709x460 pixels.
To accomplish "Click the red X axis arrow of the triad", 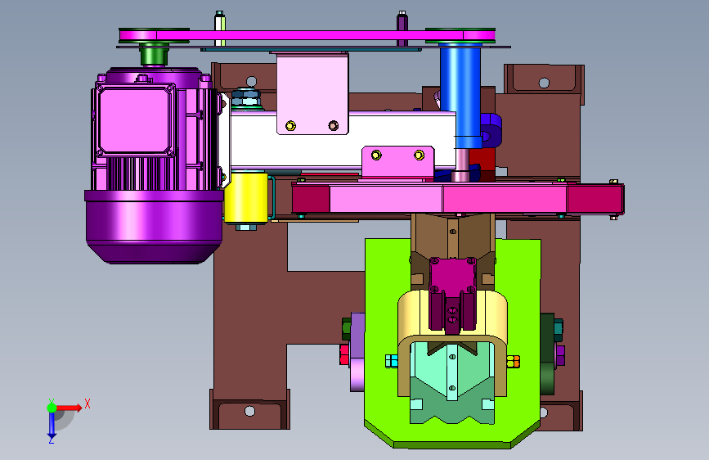I will [70, 408].
